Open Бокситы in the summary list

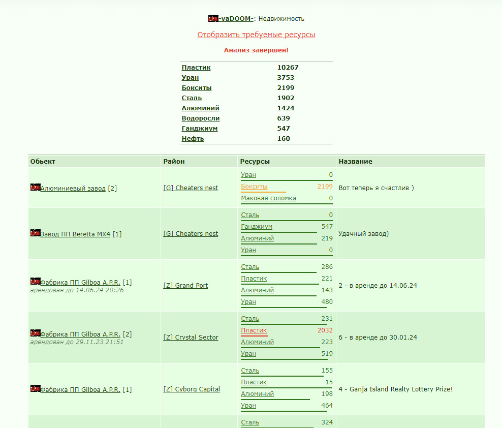pyautogui.click(x=197, y=88)
